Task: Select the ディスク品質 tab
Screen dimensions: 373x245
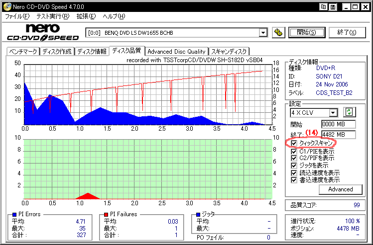Action: (127, 51)
